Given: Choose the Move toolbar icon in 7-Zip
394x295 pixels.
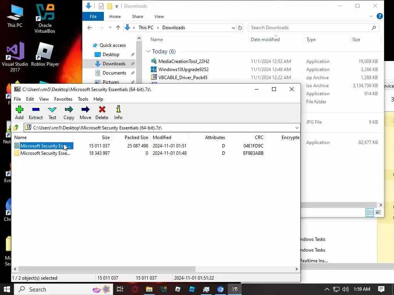Looking at the screenshot, I should tap(85, 113).
